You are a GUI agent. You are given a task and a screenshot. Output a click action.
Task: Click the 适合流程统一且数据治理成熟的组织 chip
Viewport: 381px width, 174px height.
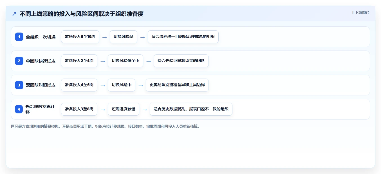tap(183, 37)
